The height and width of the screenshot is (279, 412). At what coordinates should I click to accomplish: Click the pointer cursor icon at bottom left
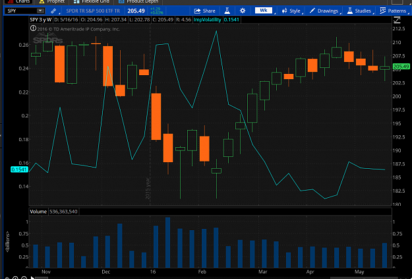(32, 278)
